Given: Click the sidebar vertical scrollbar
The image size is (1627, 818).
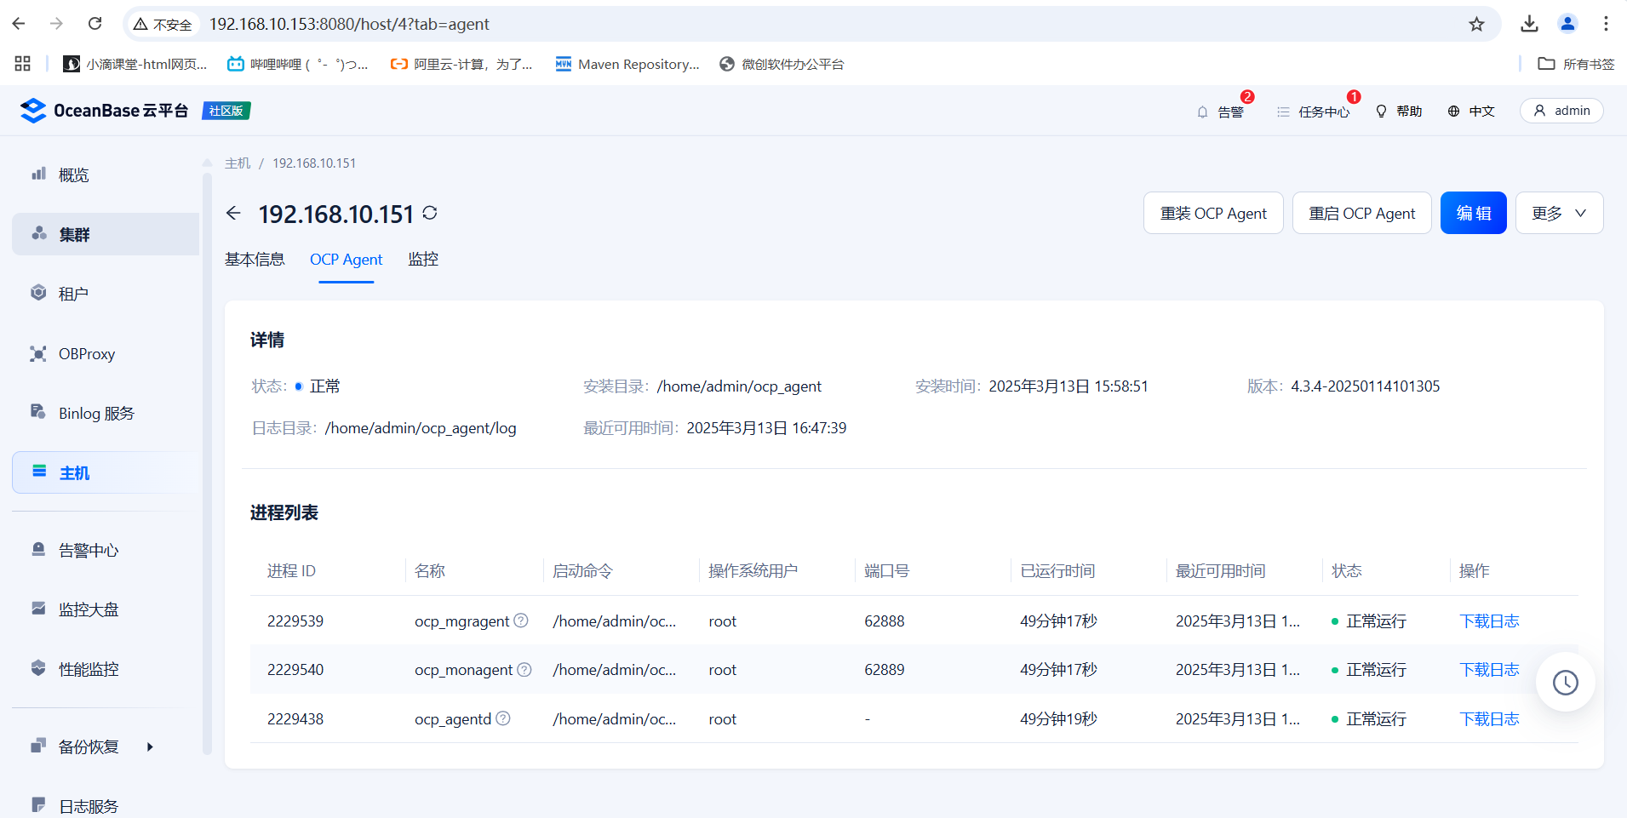Looking at the screenshot, I should [x=207, y=464].
